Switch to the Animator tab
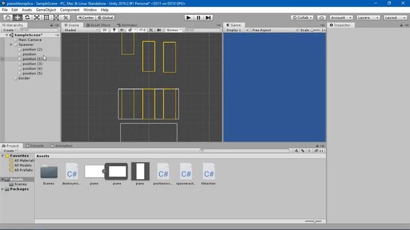 (127, 25)
